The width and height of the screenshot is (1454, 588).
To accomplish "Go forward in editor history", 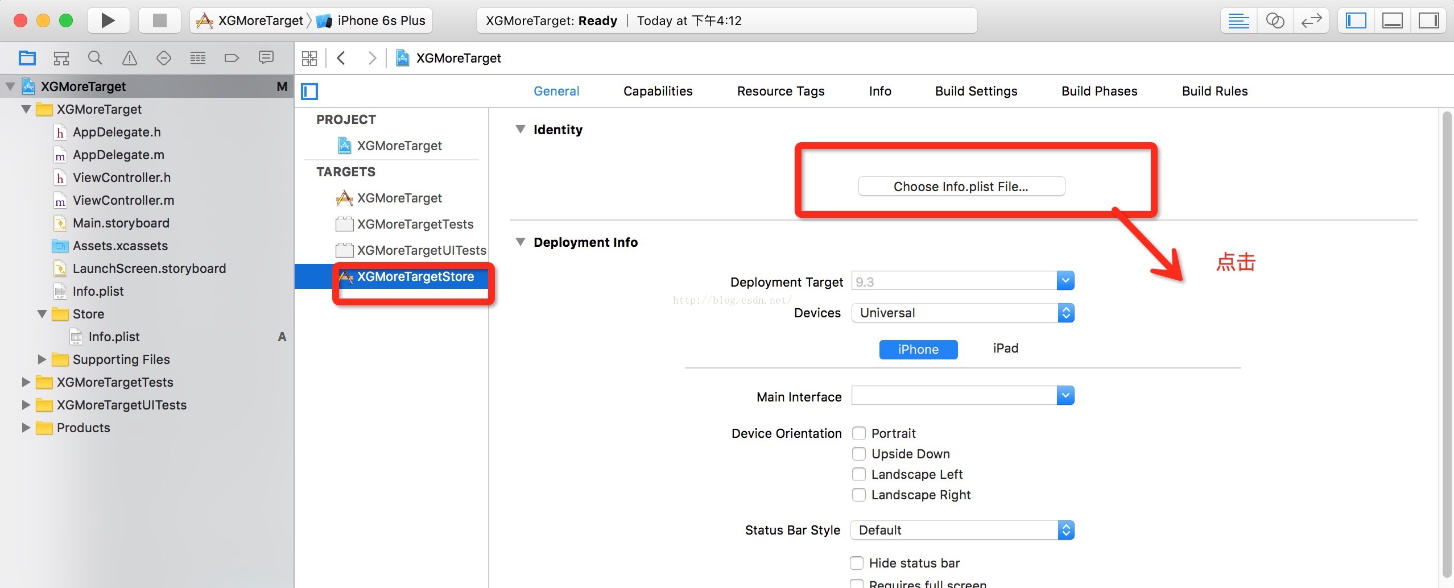I will coord(372,58).
